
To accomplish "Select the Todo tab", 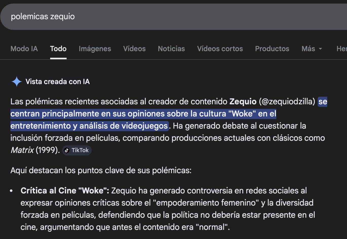I will tap(58, 49).
